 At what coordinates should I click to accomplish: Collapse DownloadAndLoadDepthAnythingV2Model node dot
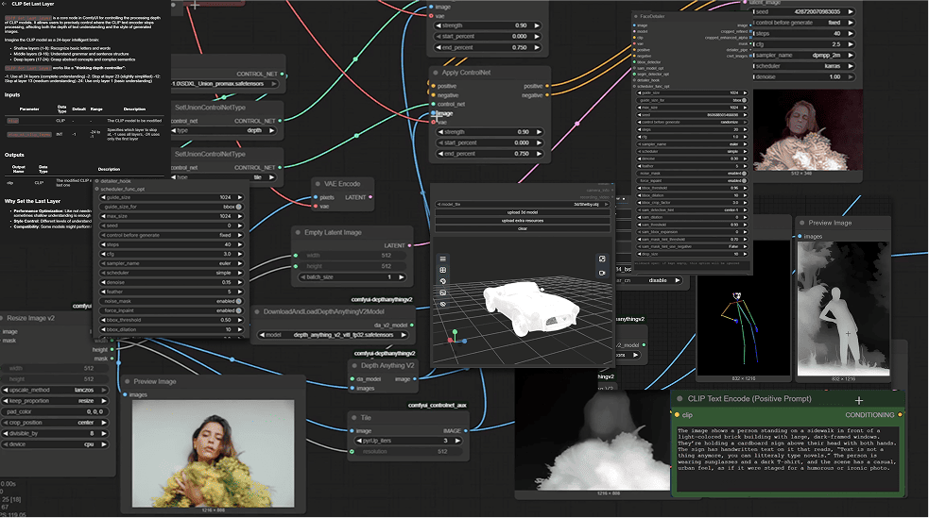tap(257, 311)
